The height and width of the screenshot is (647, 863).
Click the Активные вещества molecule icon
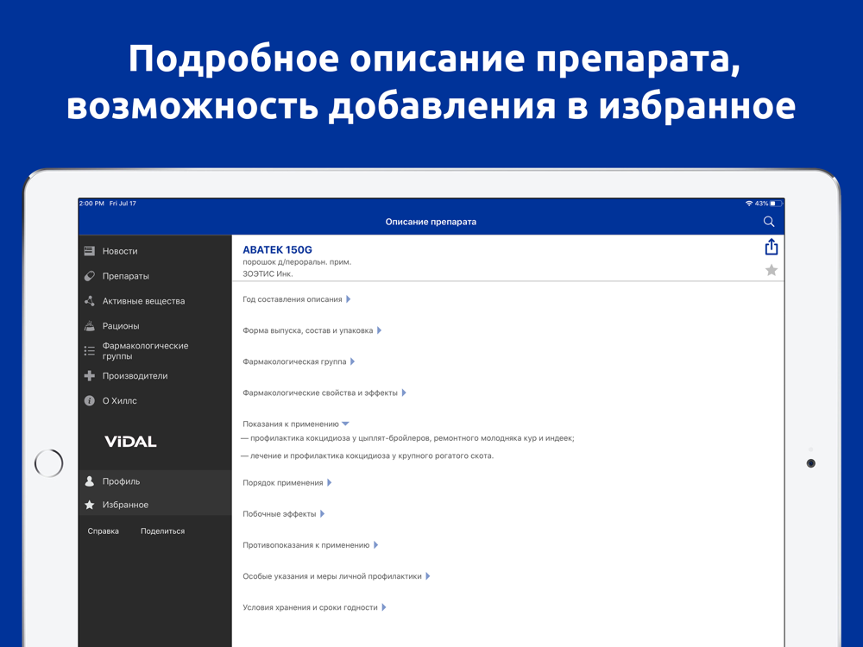point(89,301)
